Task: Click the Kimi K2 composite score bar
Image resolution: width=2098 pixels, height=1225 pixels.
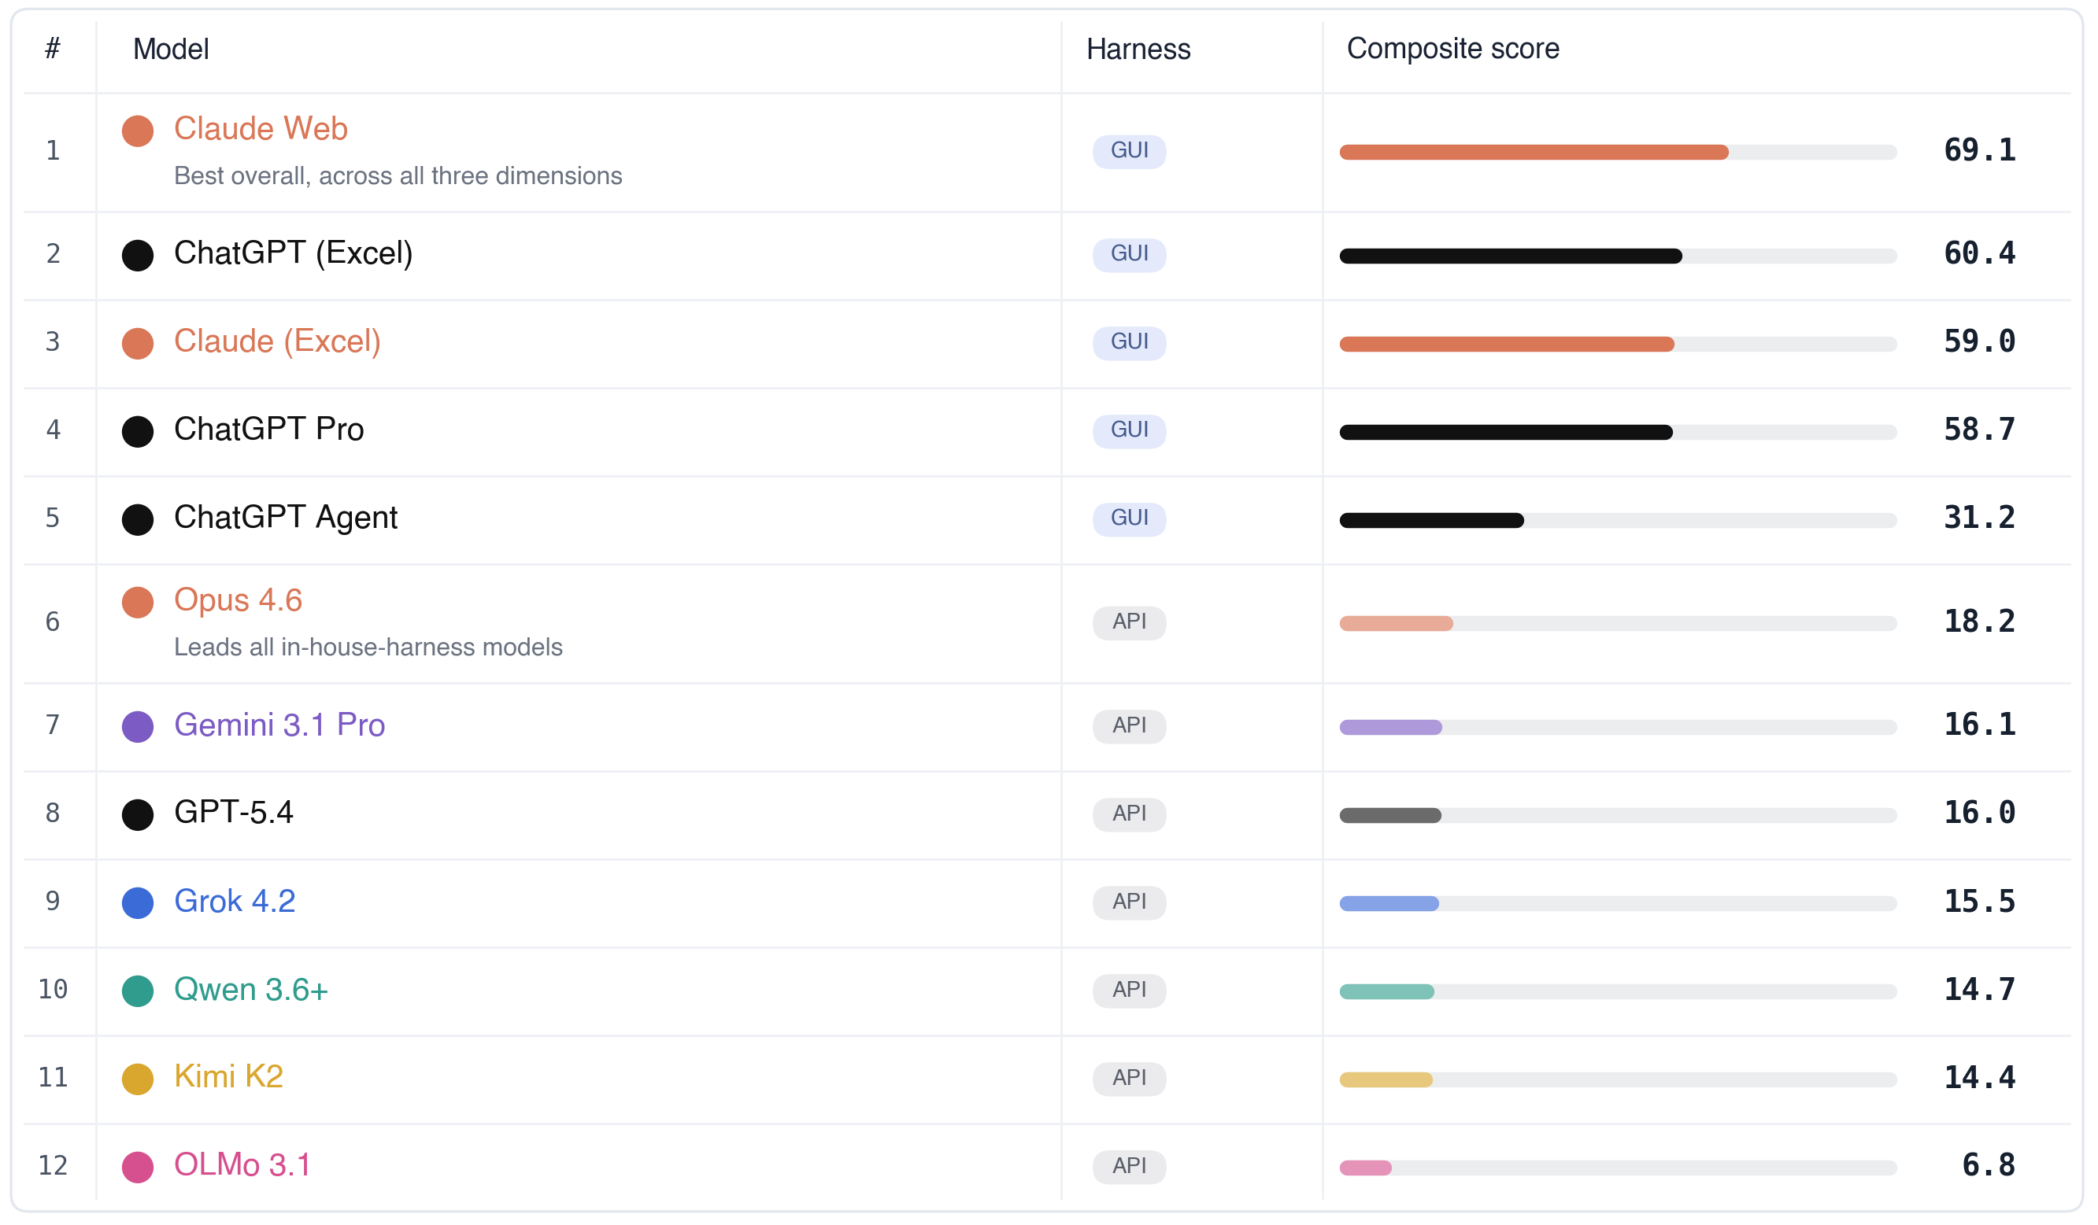Action: pos(1618,1080)
